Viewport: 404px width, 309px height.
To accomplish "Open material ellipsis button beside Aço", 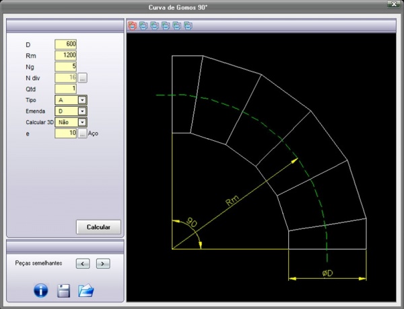I will click(83, 134).
